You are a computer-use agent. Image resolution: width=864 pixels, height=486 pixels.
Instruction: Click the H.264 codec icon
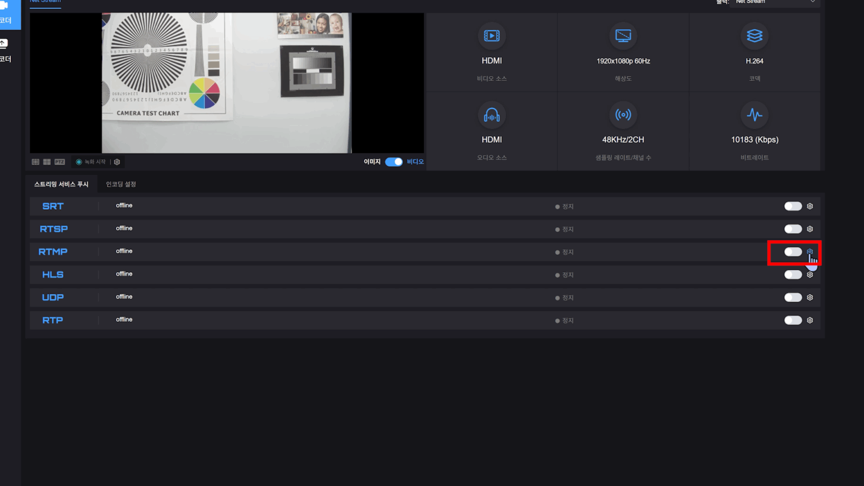[x=754, y=36]
